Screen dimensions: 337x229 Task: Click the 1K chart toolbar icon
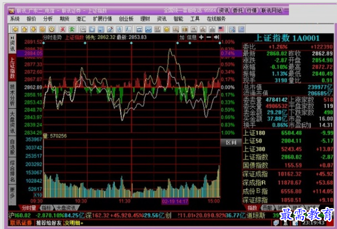(x=194, y=29)
